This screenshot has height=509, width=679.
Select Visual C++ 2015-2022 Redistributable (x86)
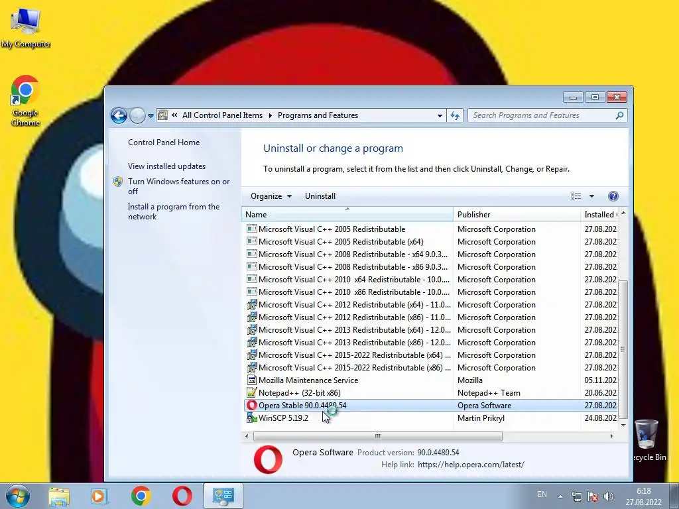coord(432,368)
